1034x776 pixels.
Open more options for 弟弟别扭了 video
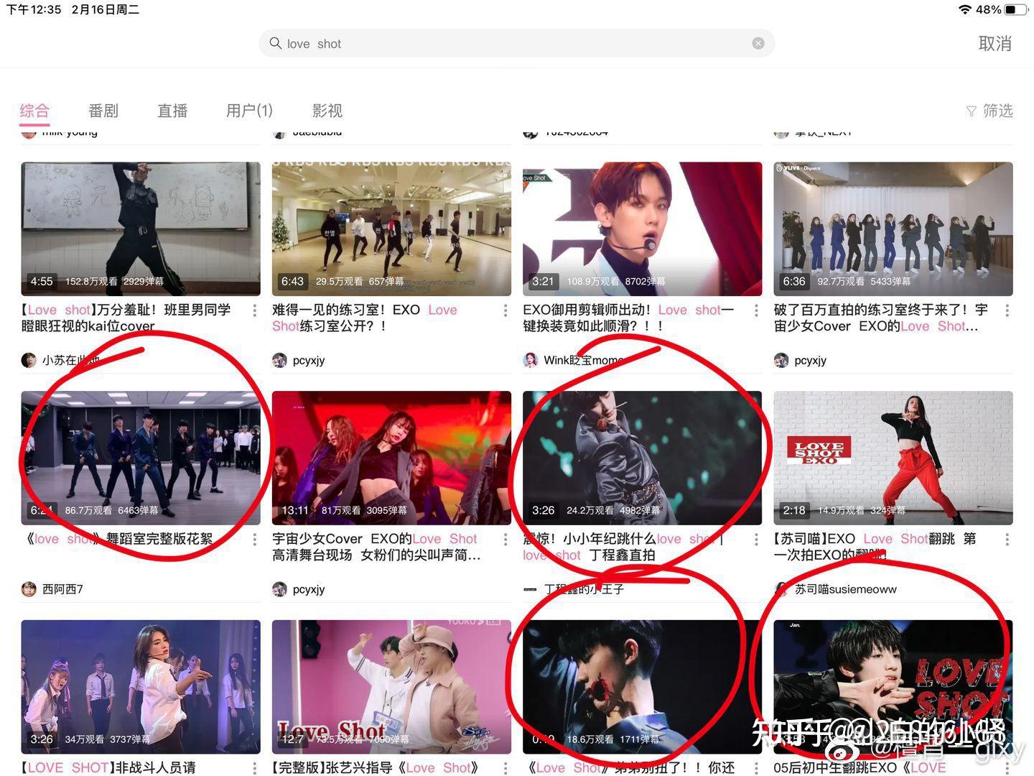coord(756,768)
